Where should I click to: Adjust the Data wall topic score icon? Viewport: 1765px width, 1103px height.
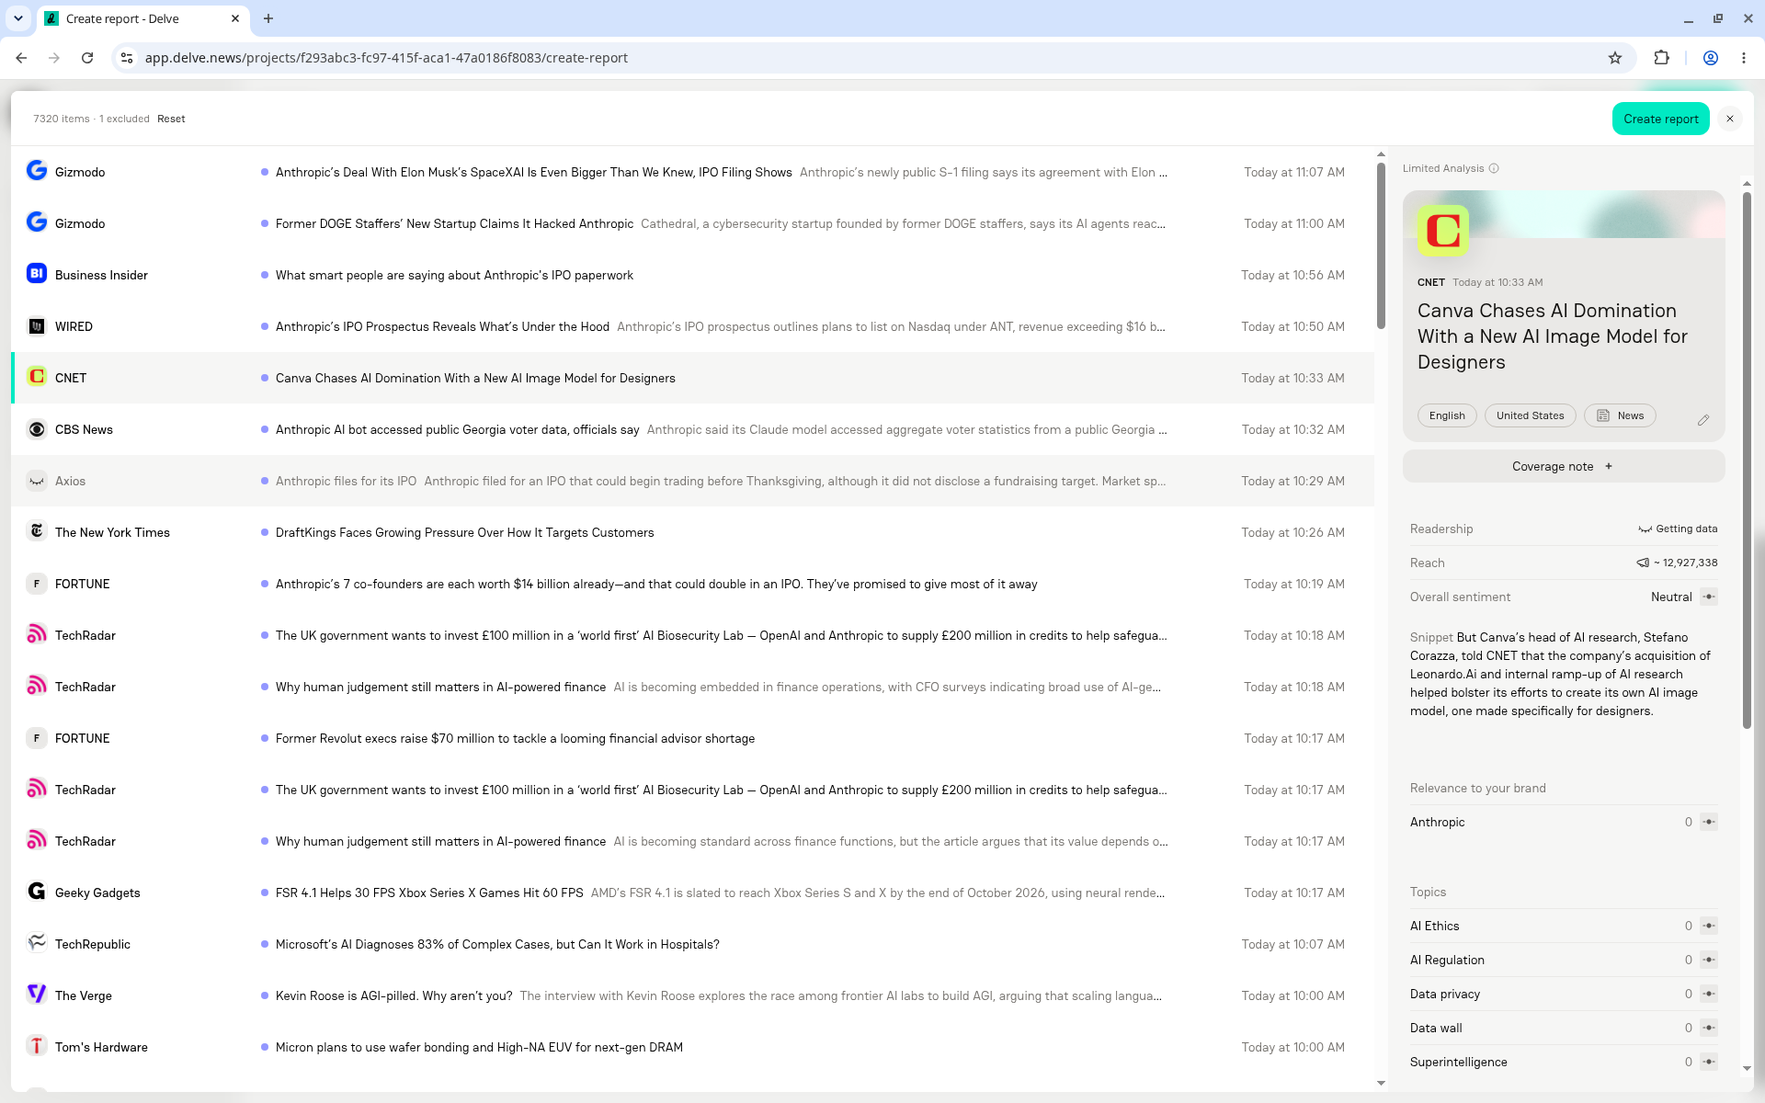click(1709, 1028)
